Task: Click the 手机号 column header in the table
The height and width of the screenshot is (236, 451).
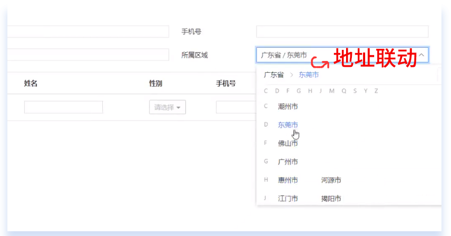Action: point(226,83)
